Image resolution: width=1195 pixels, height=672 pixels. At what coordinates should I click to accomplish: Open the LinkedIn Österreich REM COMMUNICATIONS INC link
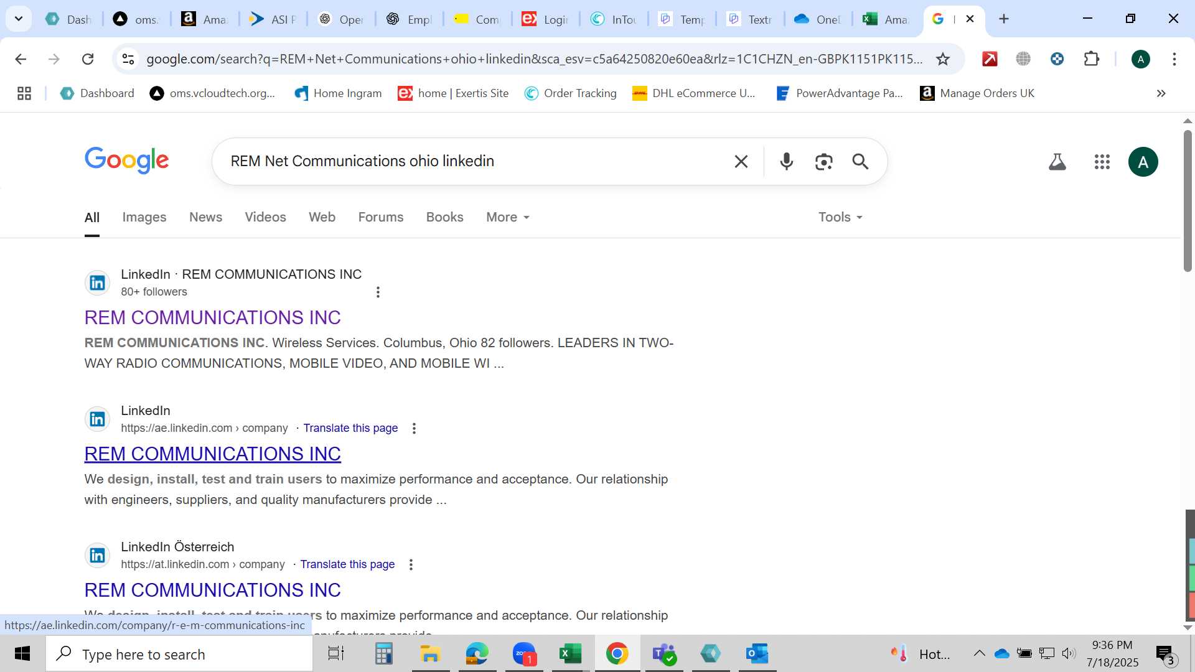click(x=212, y=590)
